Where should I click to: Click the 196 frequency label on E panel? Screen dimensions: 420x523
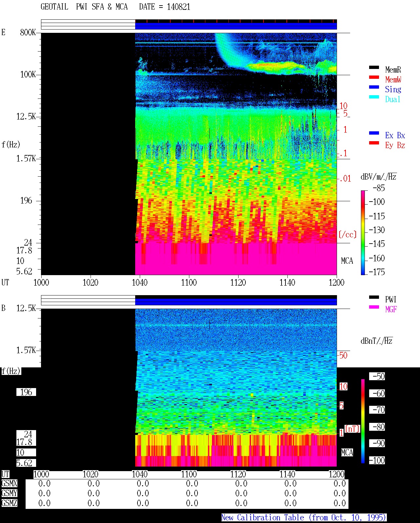tap(26, 200)
